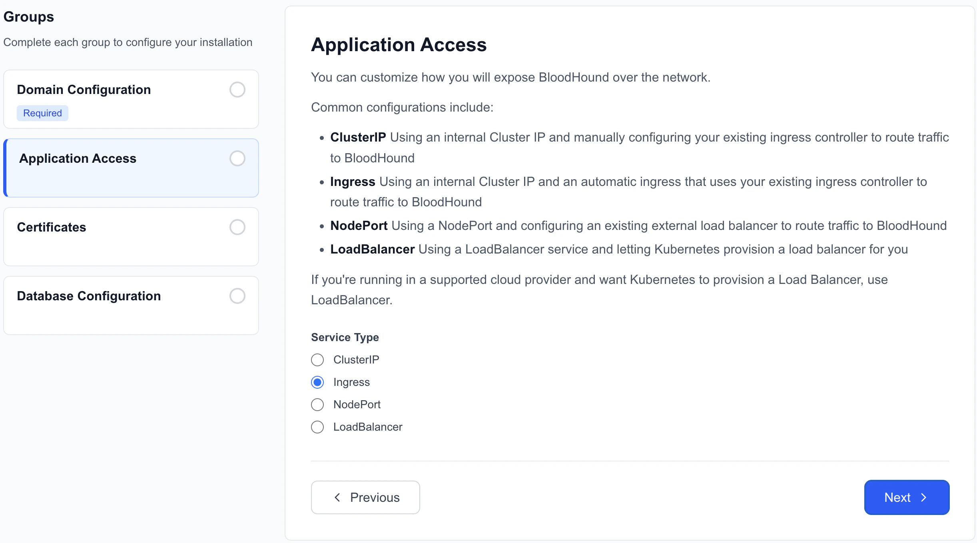
Task: Click the Required badge under Domain Configuration
Action: pos(42,113)
